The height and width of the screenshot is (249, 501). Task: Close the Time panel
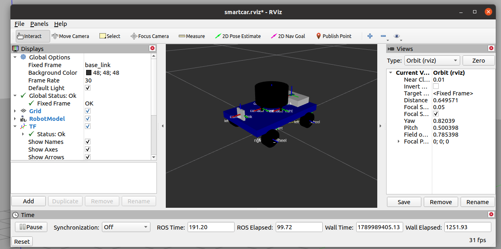click(491, 215)
